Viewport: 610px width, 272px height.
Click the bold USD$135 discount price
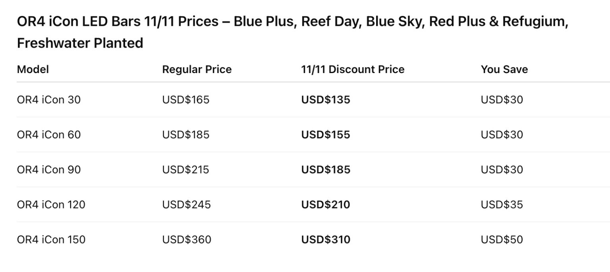point(326,100)
